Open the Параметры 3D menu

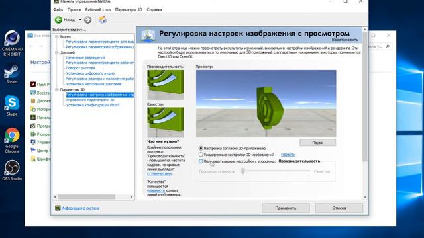129,9
